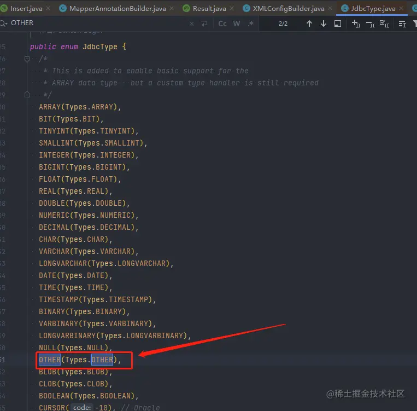Select all occurrences icon
The width and height of the screenshot is (417, 411).
click(x=384, y=24)
